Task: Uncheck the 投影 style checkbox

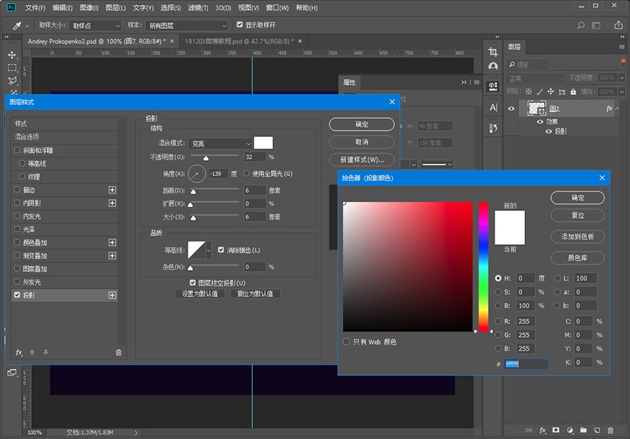Action: coord(17,295)
